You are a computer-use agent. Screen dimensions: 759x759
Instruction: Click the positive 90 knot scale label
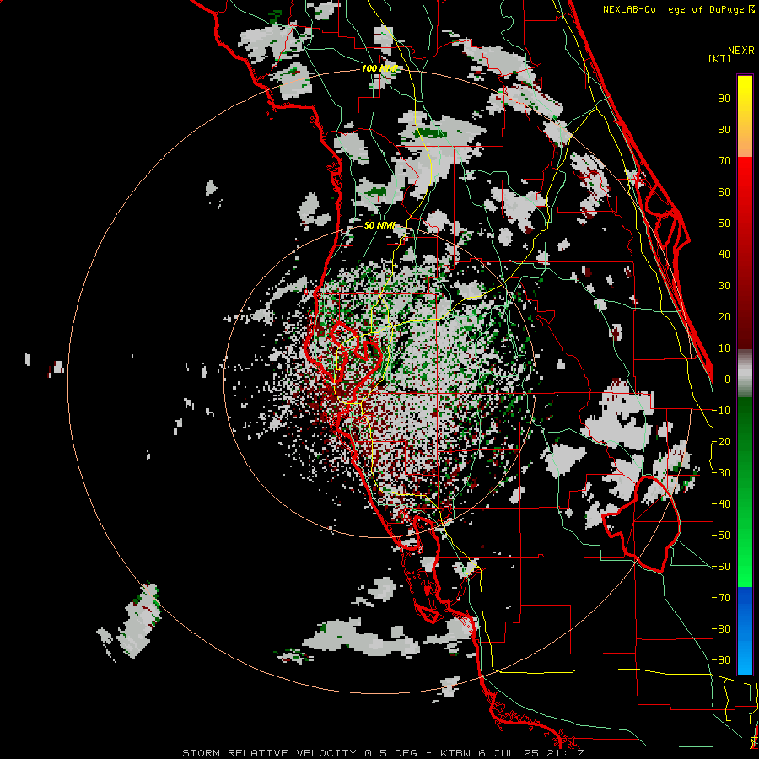[x=724, y=99]
